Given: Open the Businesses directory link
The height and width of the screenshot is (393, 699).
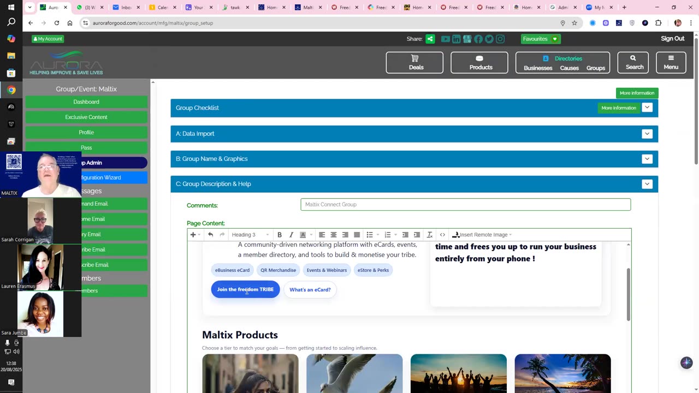Looking at the screenshot, I should click(x=538, y=68).
